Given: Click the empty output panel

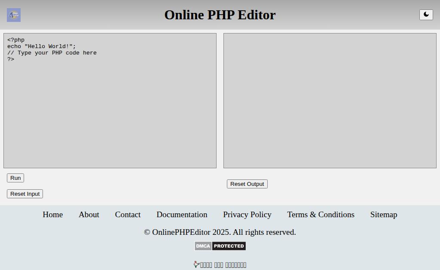Looking at the screenshot, I should coord(330,100).
